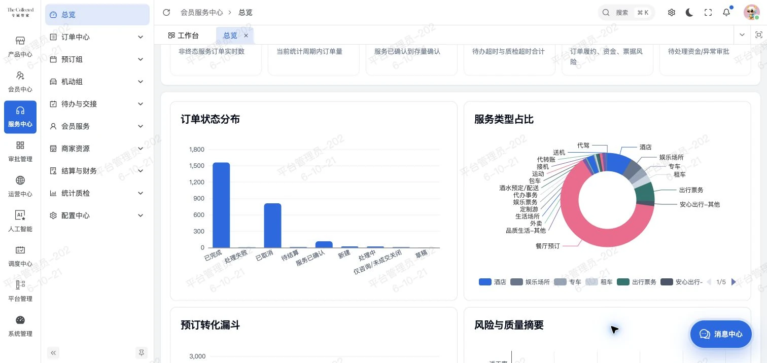767x363 pixels.
Task: Open 调度中心 in the left rail
Action: pos(20,257)
